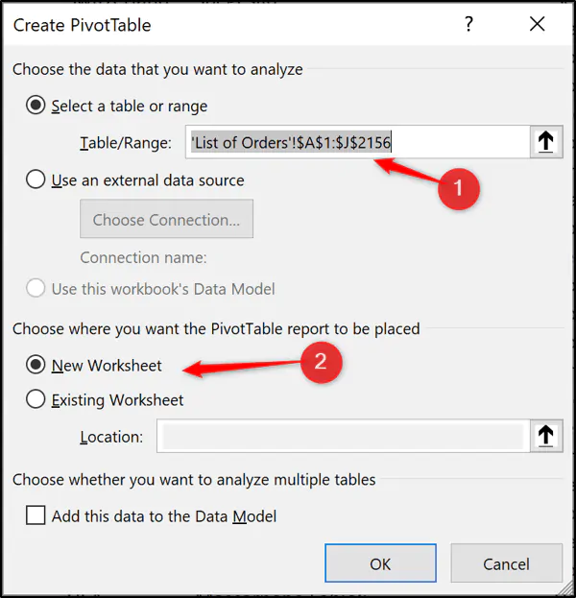Image resolution: width=576 pixels, height=598 pixels.
Task: Click the Table/Range collapse dialog arrow icon
Action: 546,142
